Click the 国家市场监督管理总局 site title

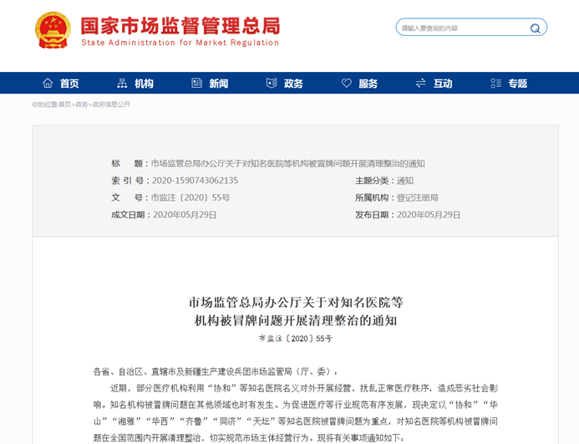click(180, 26)
